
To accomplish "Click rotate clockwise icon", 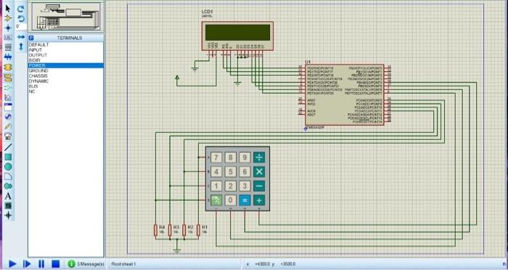I will click(x=21, y=9).
